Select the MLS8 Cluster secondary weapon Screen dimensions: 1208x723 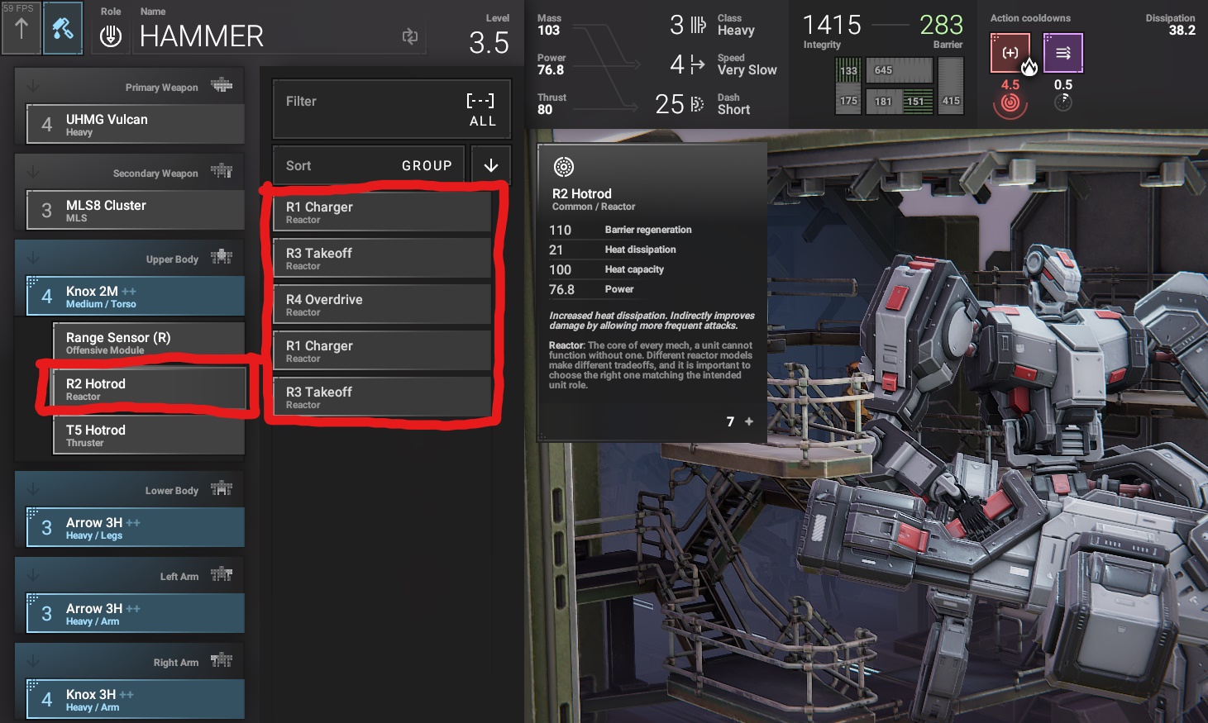[x=136, y=210]
